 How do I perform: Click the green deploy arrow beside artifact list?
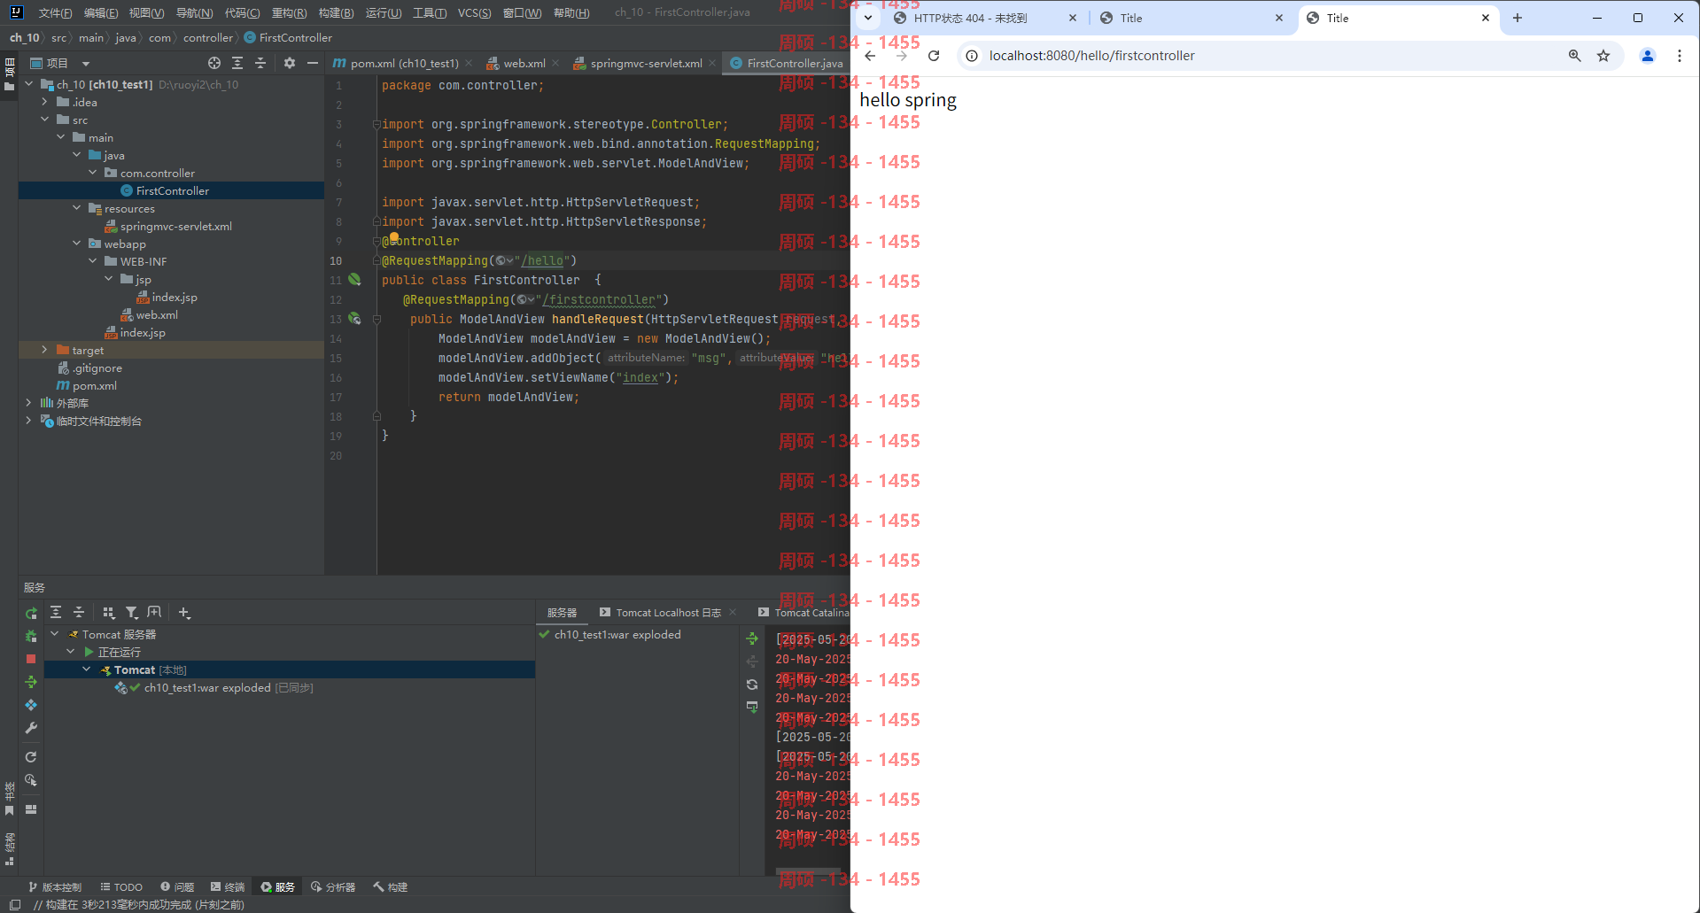click(x=752, y=638)
